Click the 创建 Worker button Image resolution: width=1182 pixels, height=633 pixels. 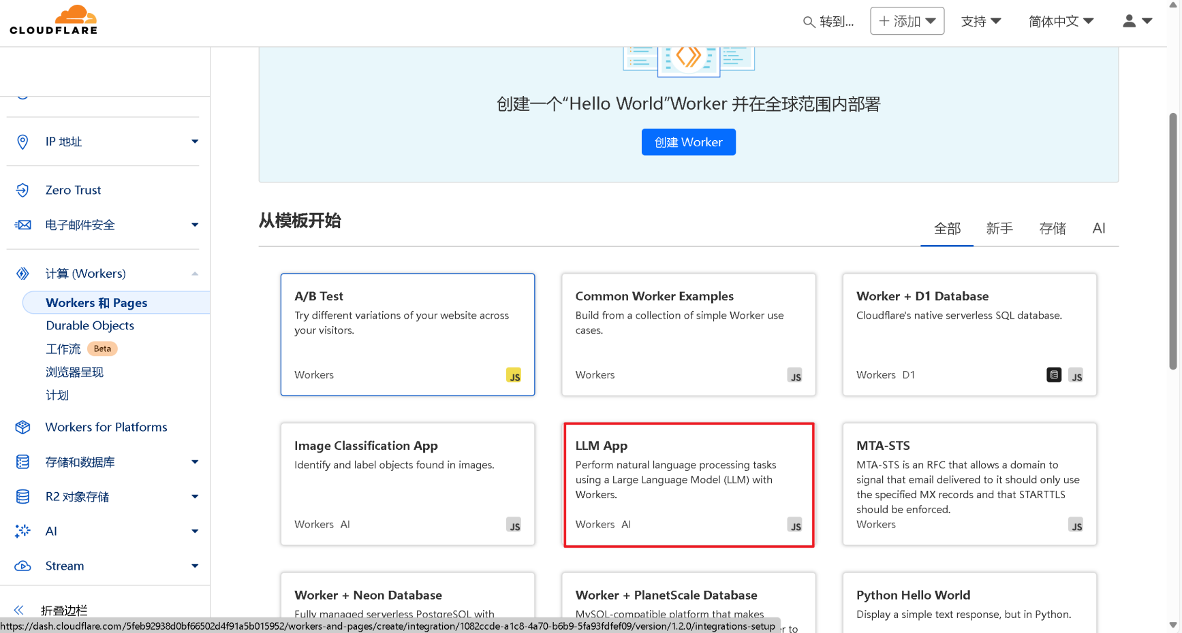click(x=688, y=142)
